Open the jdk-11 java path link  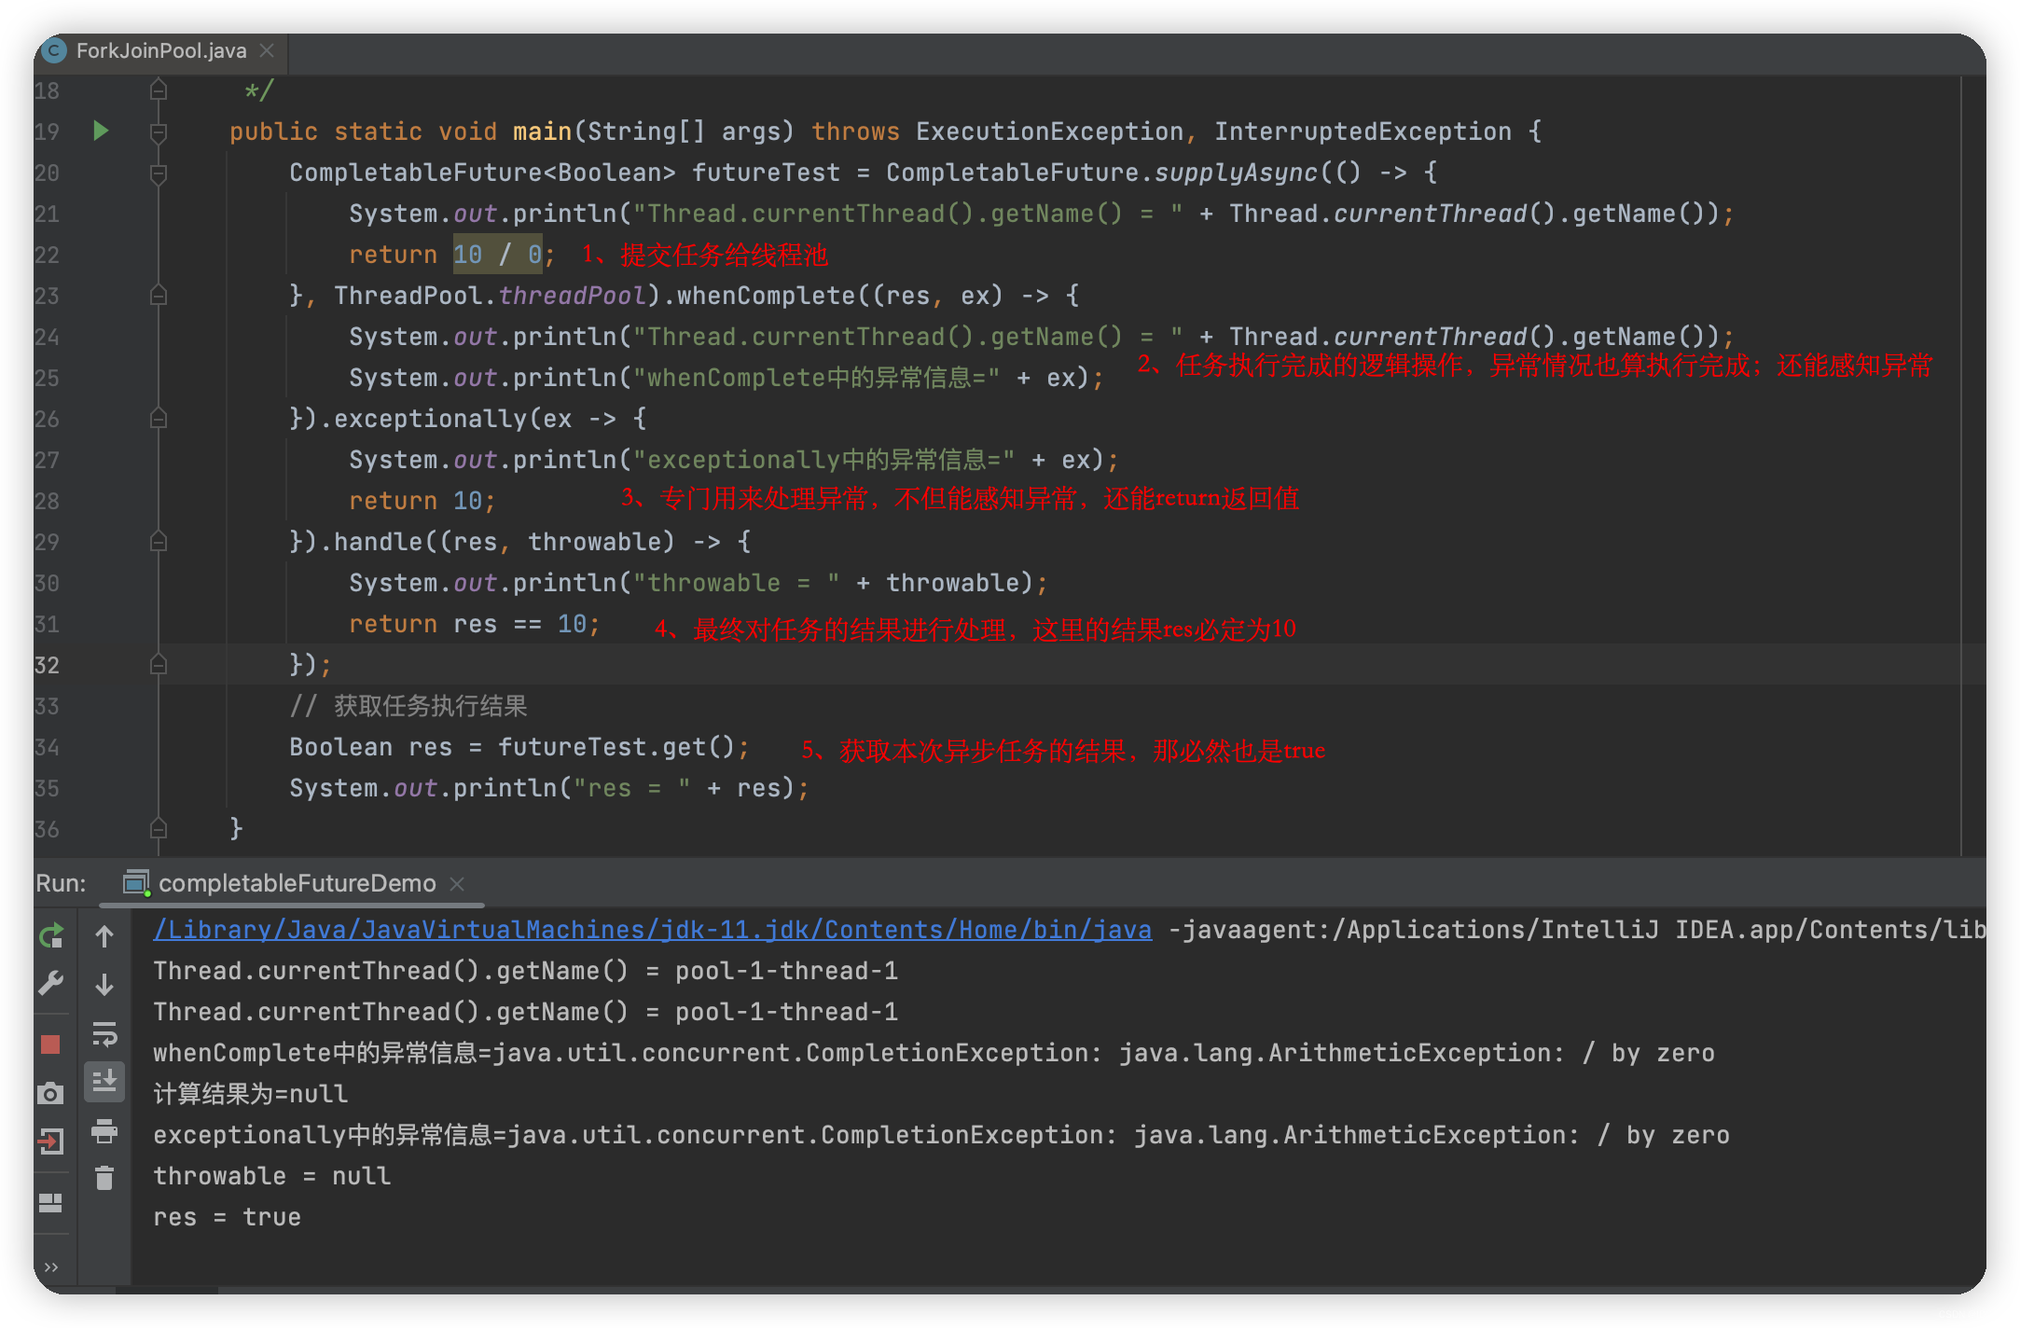coord(652,930)
